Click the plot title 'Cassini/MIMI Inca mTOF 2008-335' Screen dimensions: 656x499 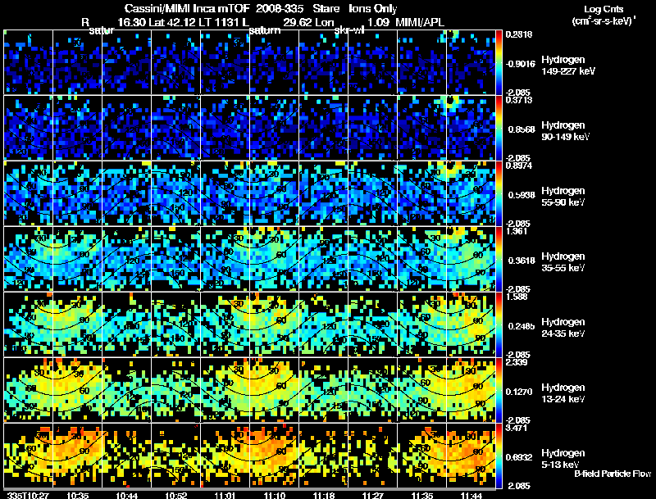tap(214, 9)
